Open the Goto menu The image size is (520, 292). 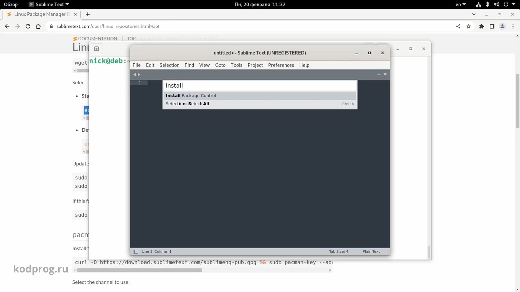pos(220,65)
